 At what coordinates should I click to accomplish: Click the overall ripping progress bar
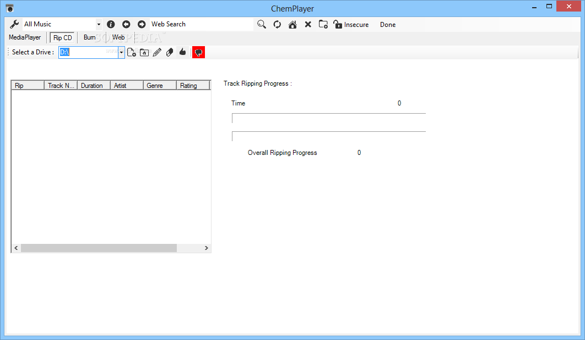coord(329,136)
